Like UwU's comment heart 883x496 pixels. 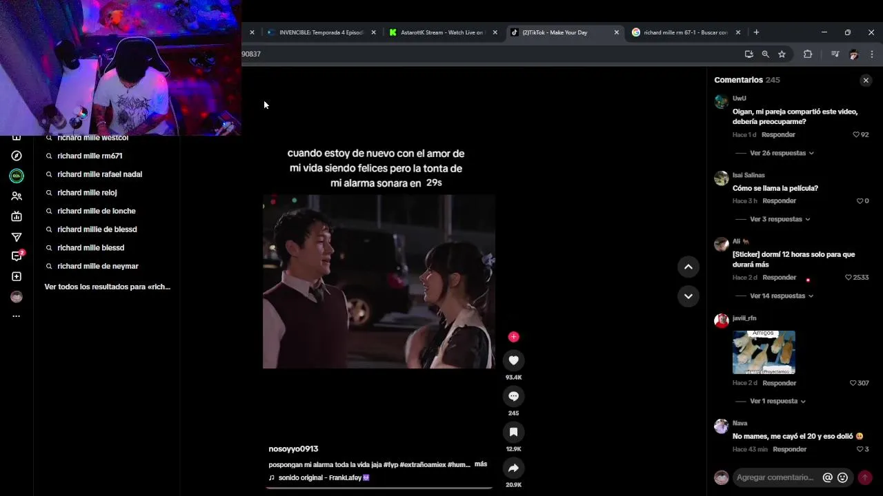click(x=856, y=135)
